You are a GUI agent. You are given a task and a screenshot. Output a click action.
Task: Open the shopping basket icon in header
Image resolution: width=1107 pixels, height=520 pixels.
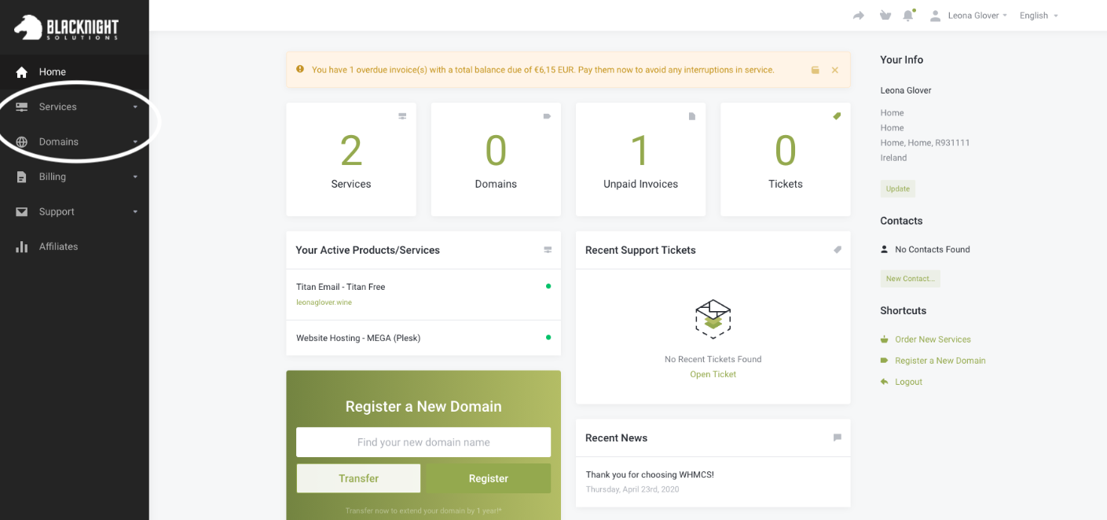885,16
